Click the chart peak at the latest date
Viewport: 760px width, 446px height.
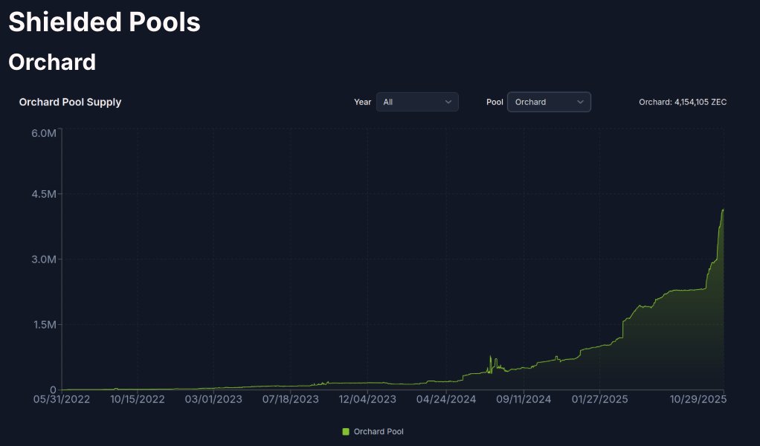[x=723, y=210]
